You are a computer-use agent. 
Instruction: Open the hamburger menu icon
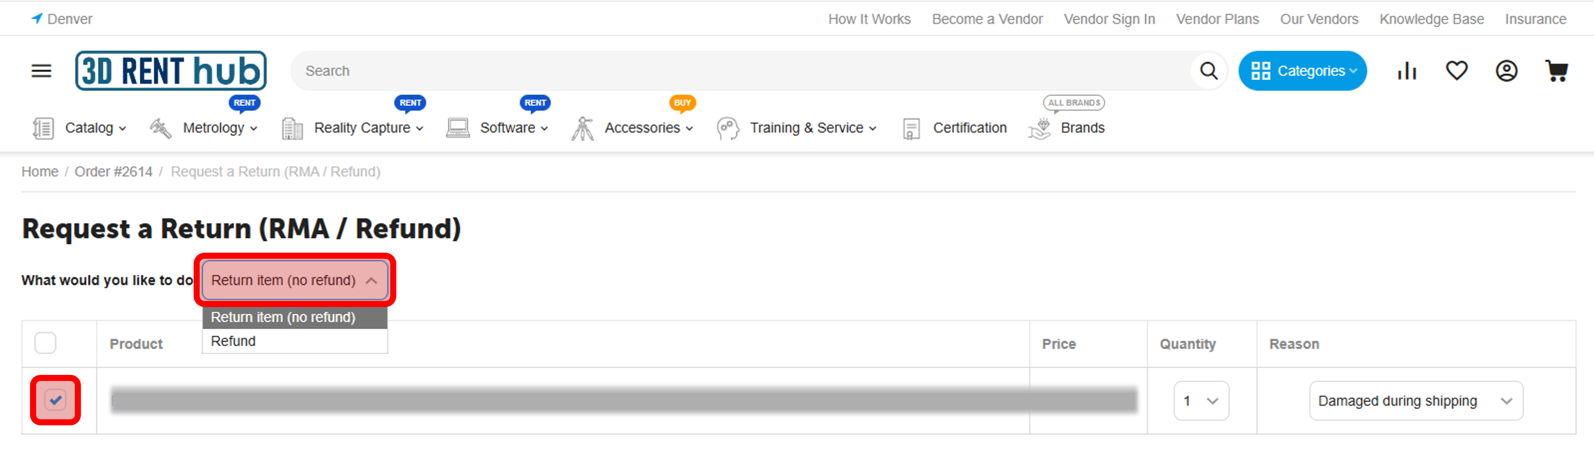click(41, 71)
